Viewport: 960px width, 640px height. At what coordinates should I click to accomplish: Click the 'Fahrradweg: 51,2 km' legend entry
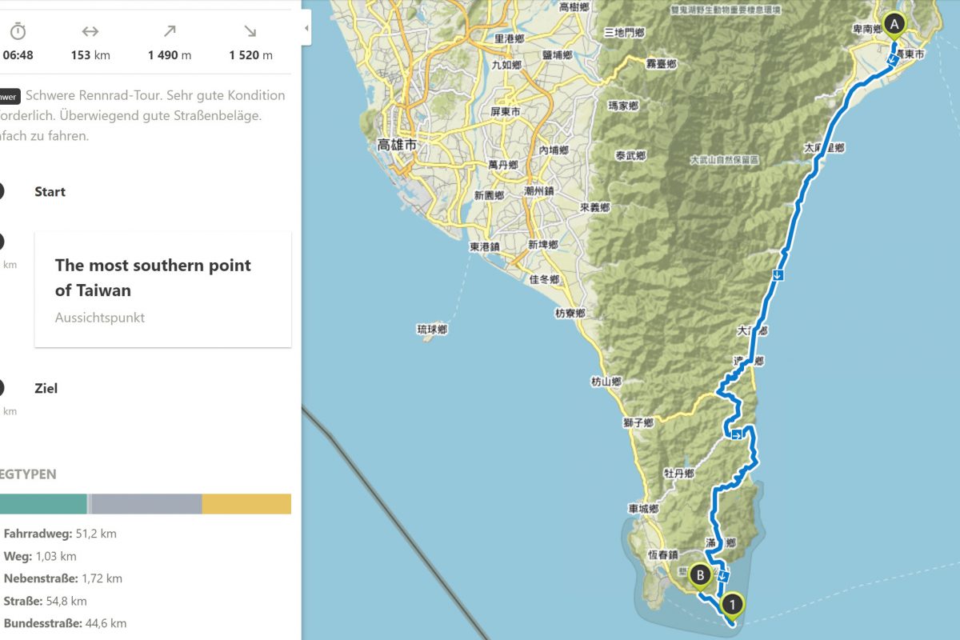[60, 534]
